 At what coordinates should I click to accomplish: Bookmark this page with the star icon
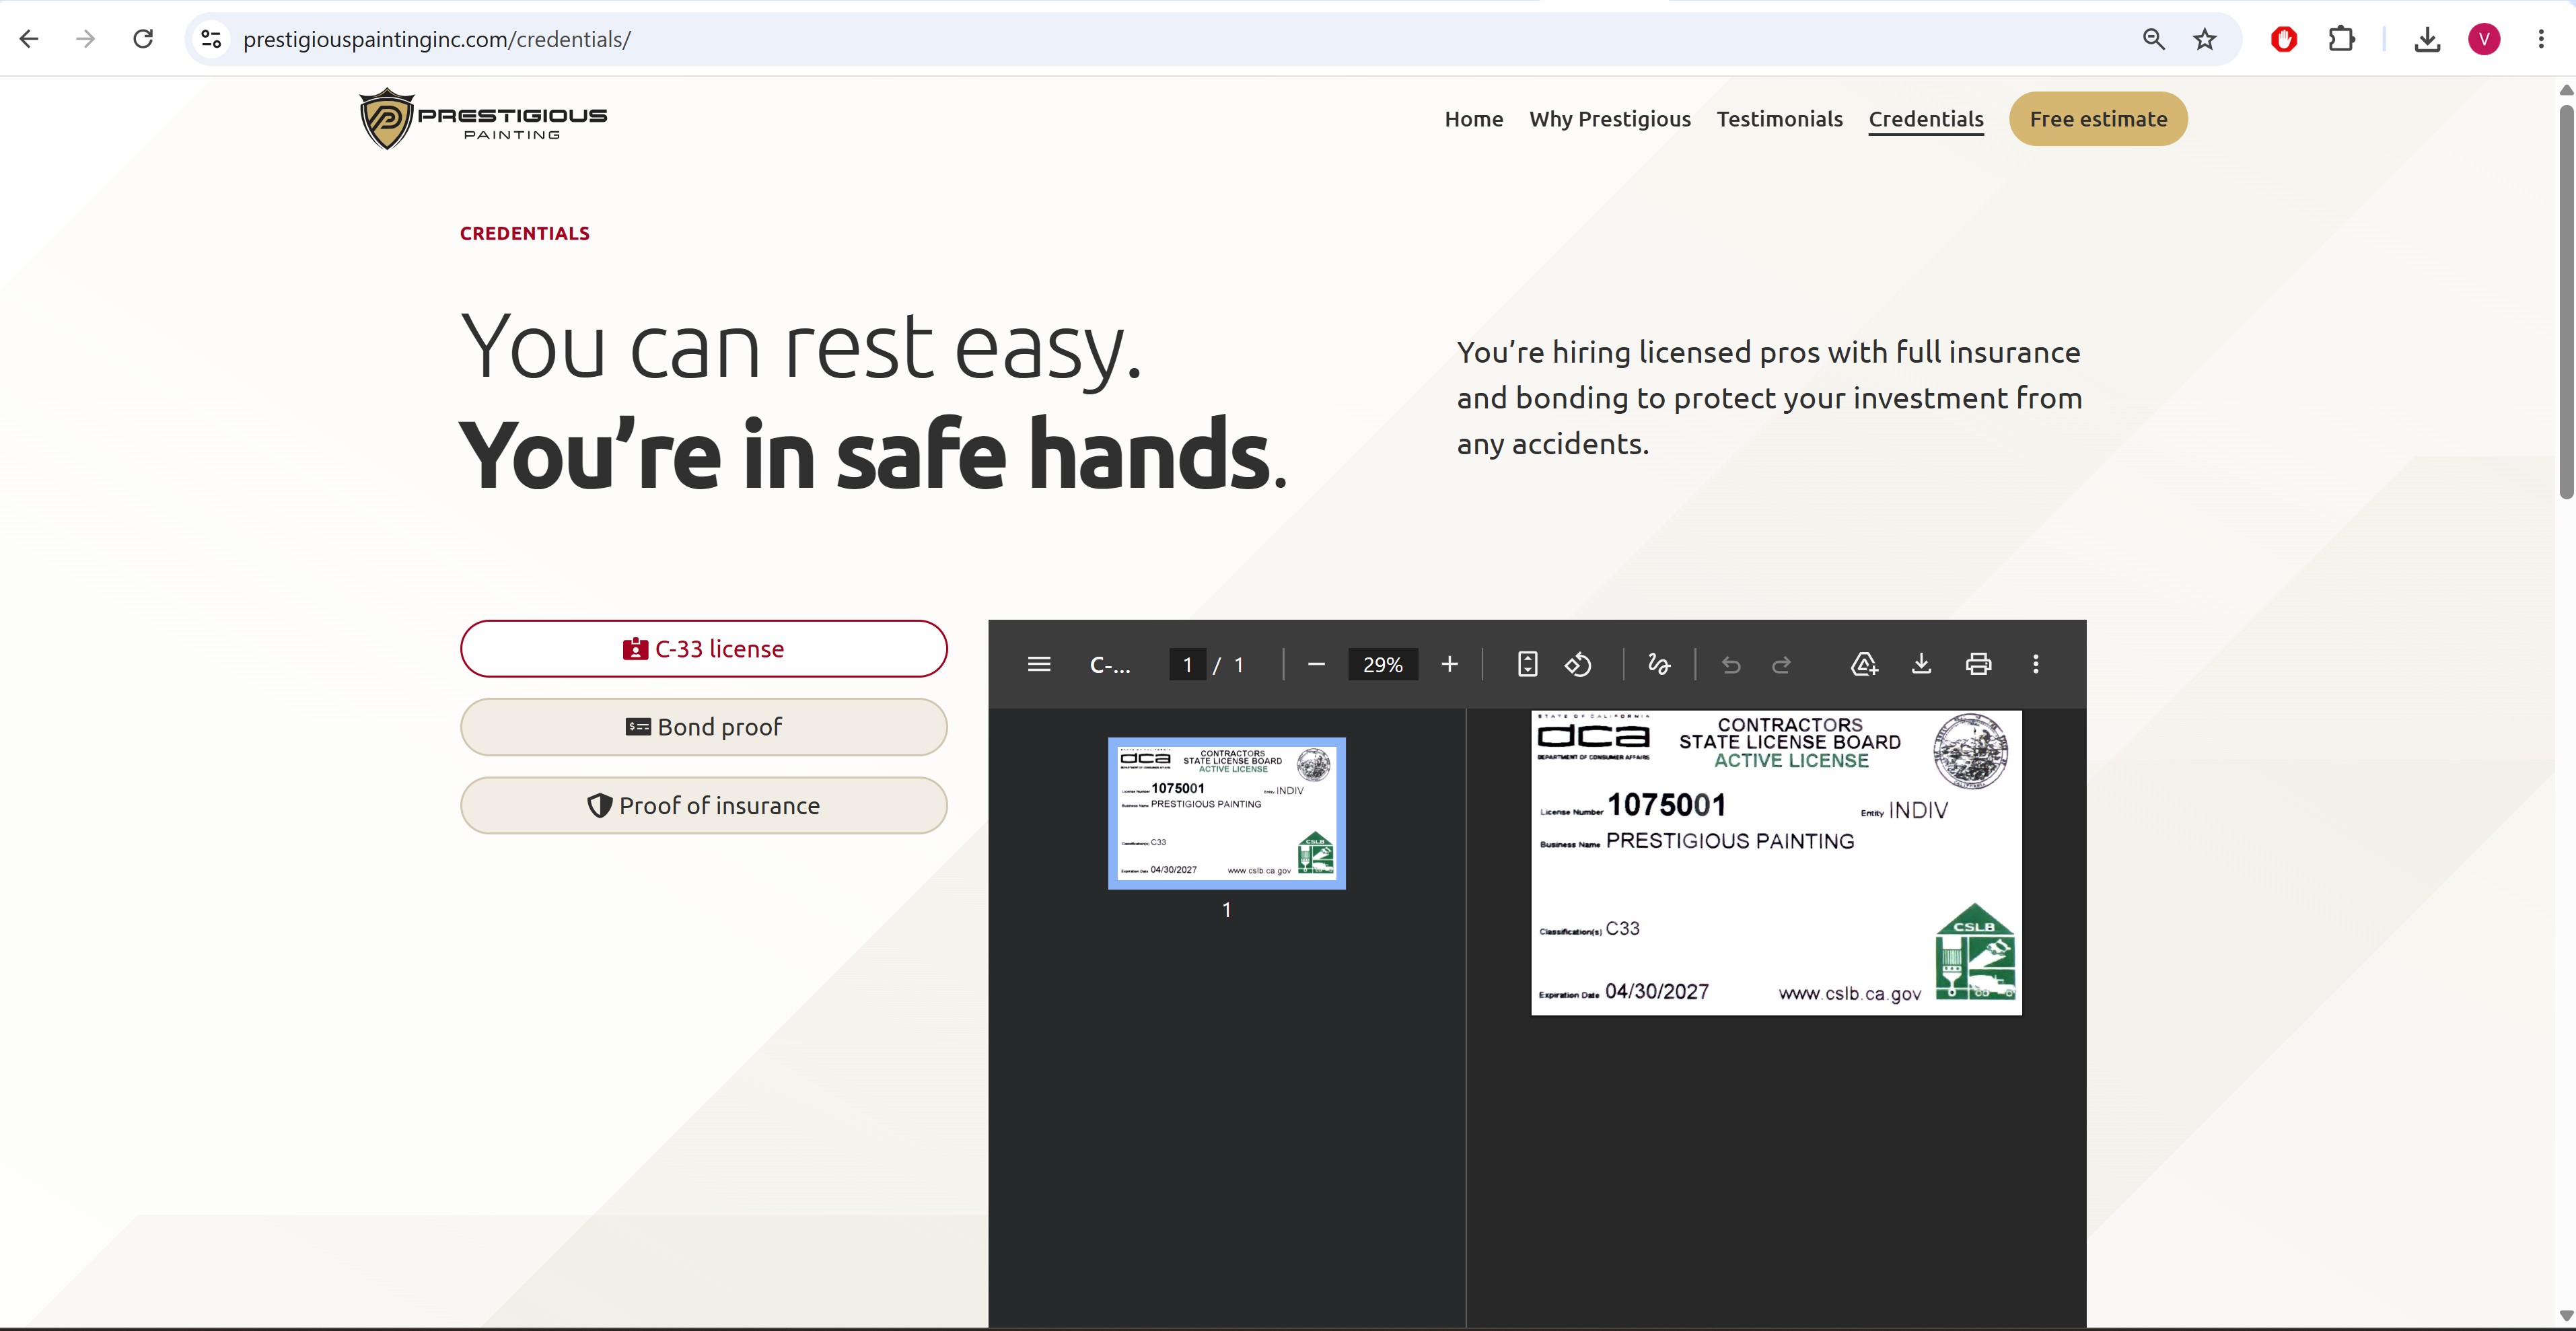click(2205, 39)
